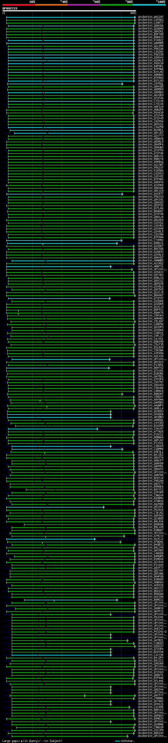Select hit label UniRef100_P24922
168x743 pixels.
tap(151, 40)
